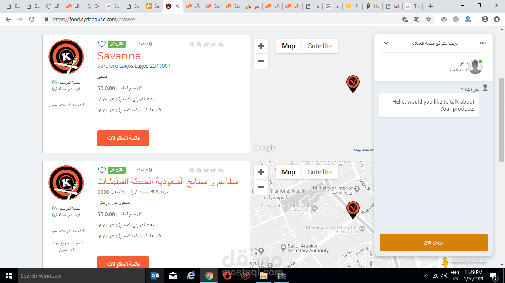Open Wi-Fi network settings in tray
Image resolution: width=505 pixels, height=283 pixels.
pos(435,276)
